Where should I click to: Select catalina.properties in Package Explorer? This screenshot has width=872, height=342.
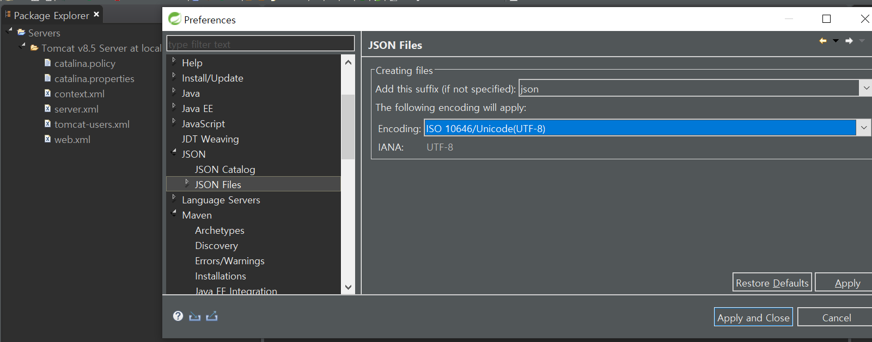(94, 79)
